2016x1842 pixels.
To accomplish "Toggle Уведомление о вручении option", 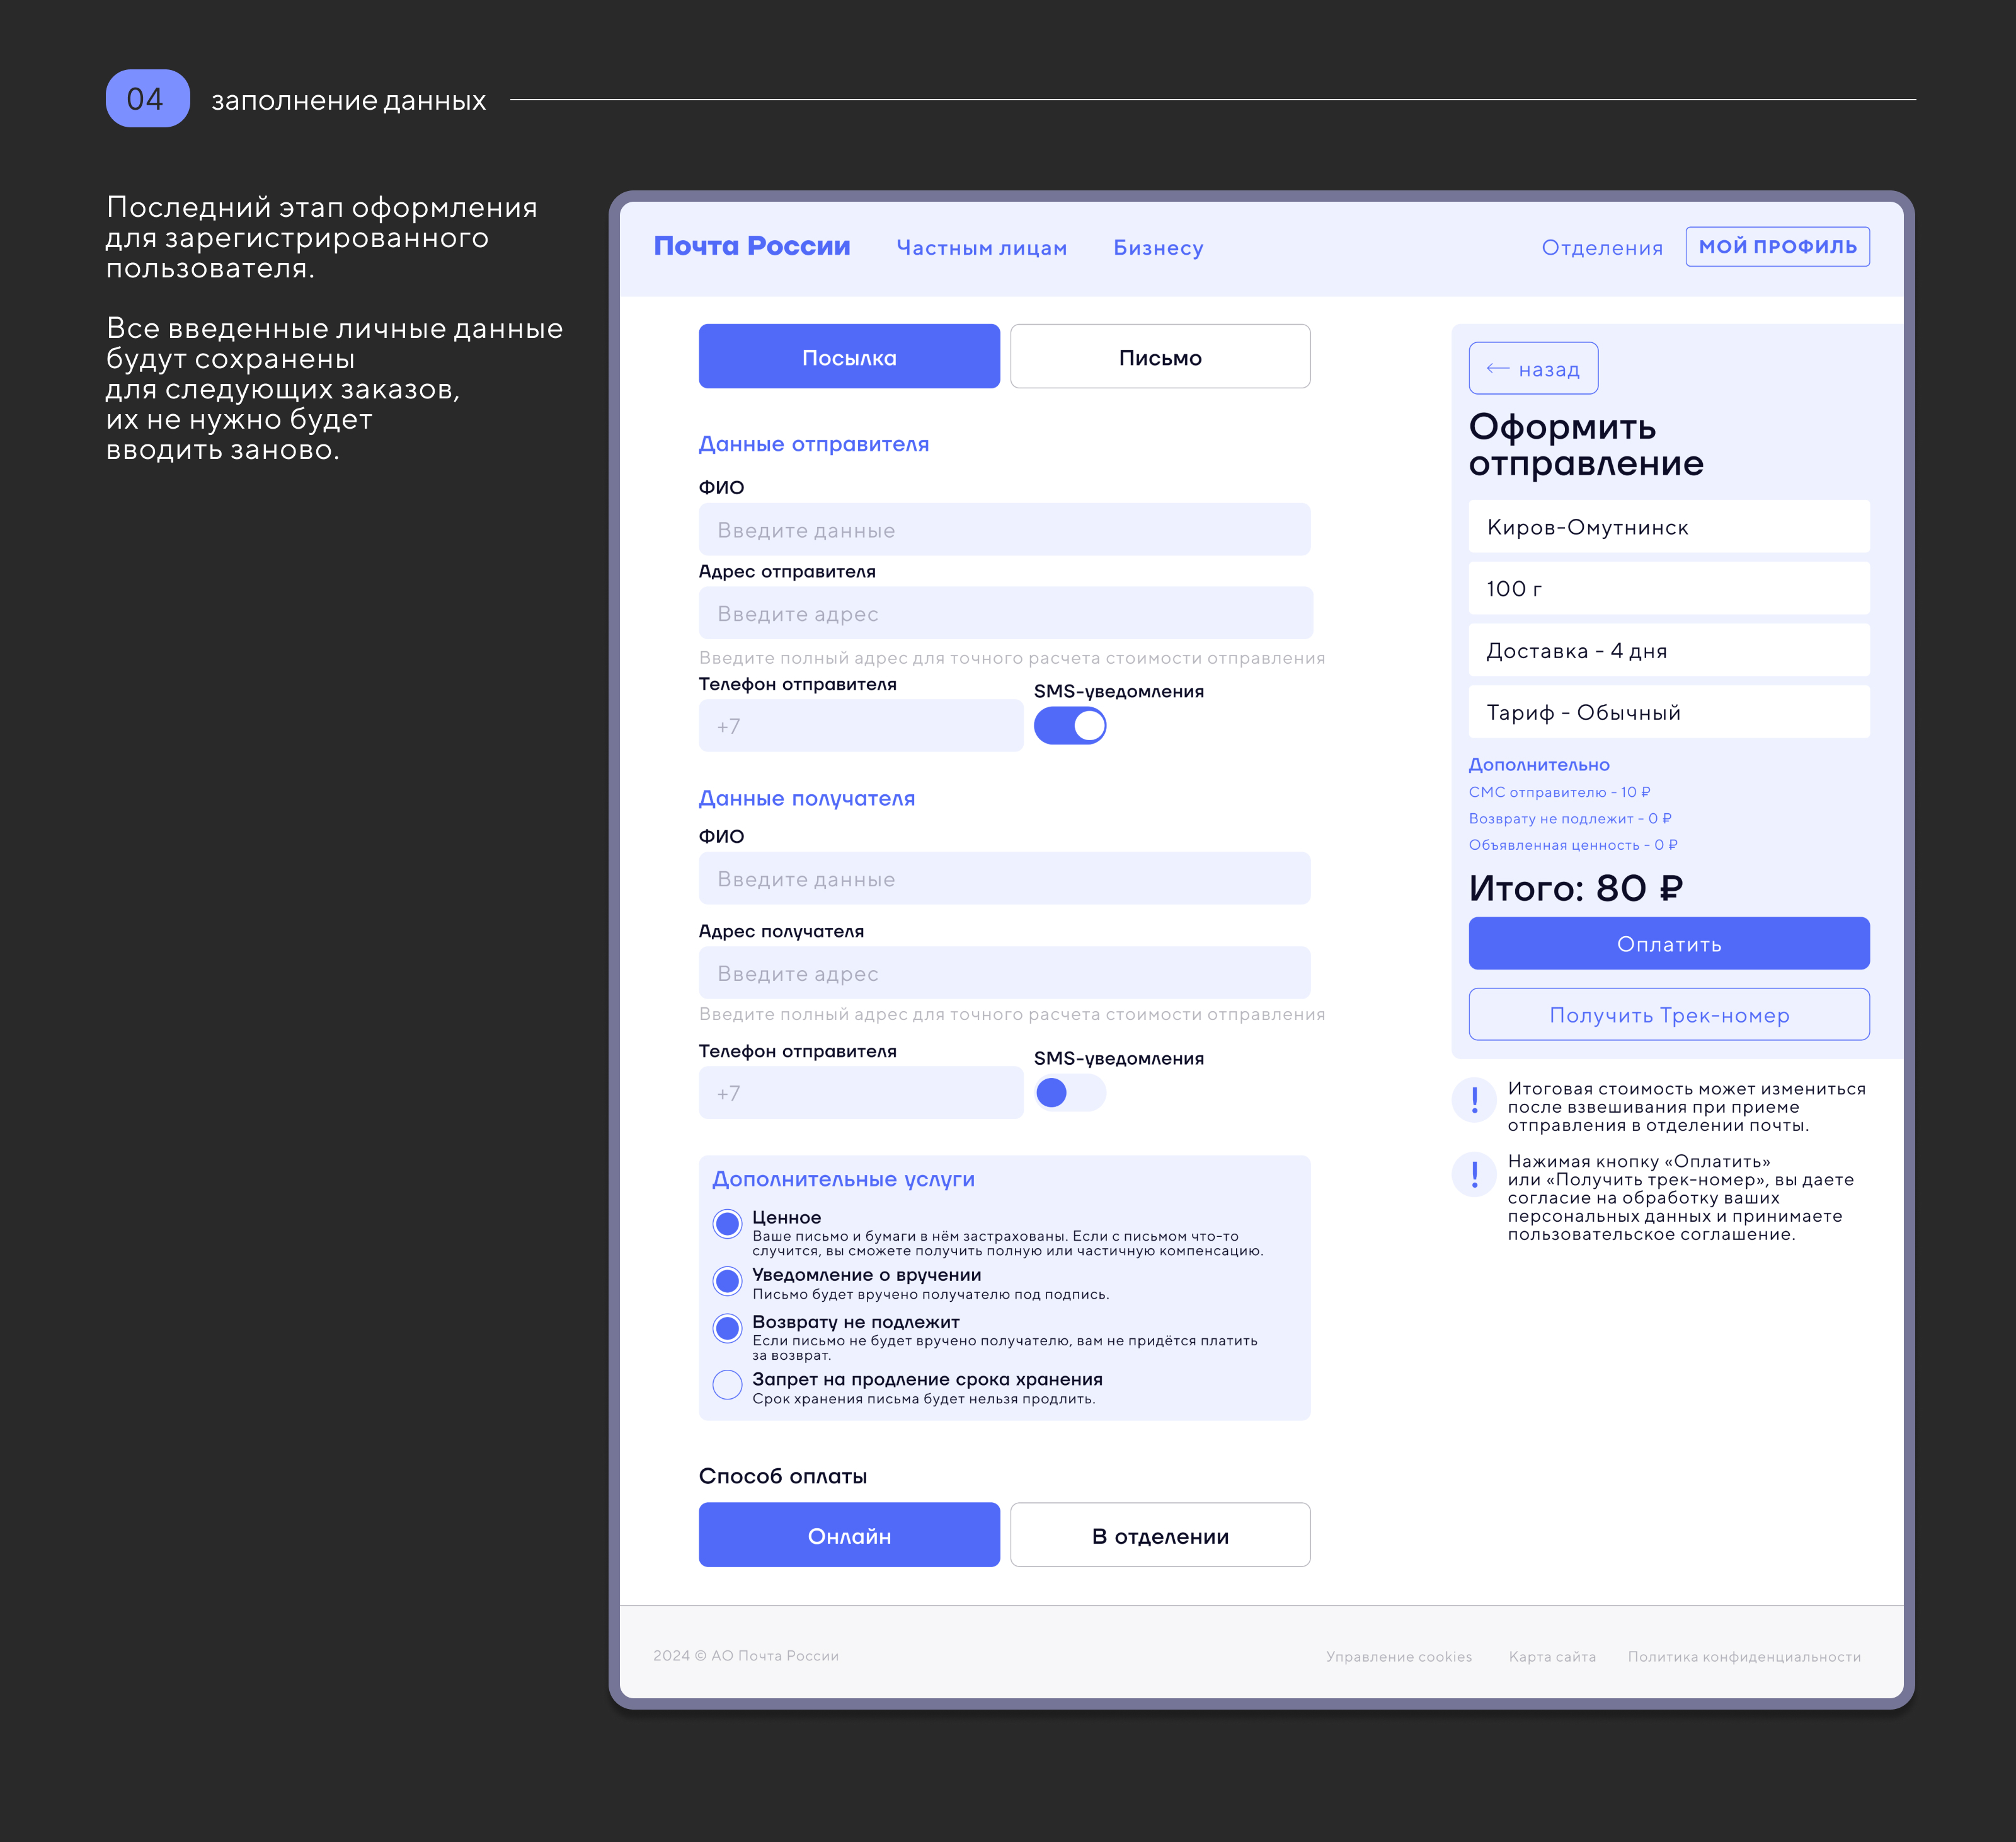I will pos(727,1280).
